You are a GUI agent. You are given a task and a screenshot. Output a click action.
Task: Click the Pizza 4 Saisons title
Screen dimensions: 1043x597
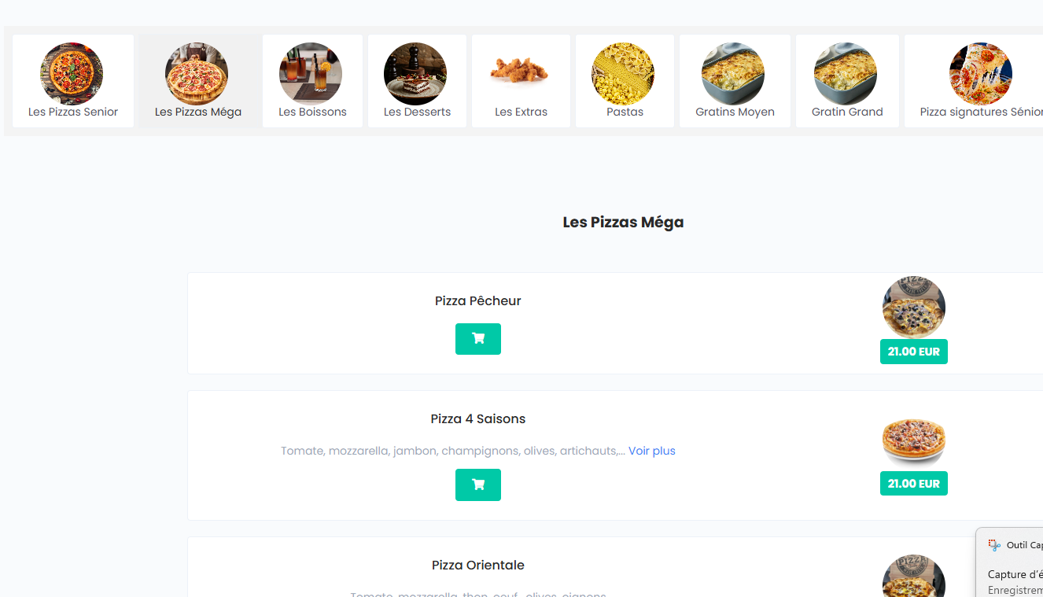point(477,418)
